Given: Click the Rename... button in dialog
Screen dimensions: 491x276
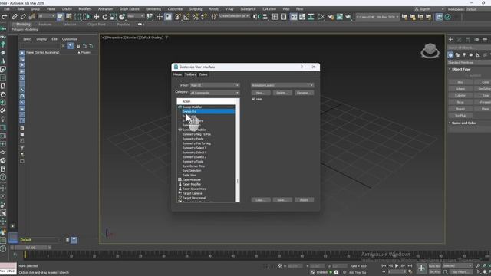Looking at the screenshot, I should pos(304,93).
